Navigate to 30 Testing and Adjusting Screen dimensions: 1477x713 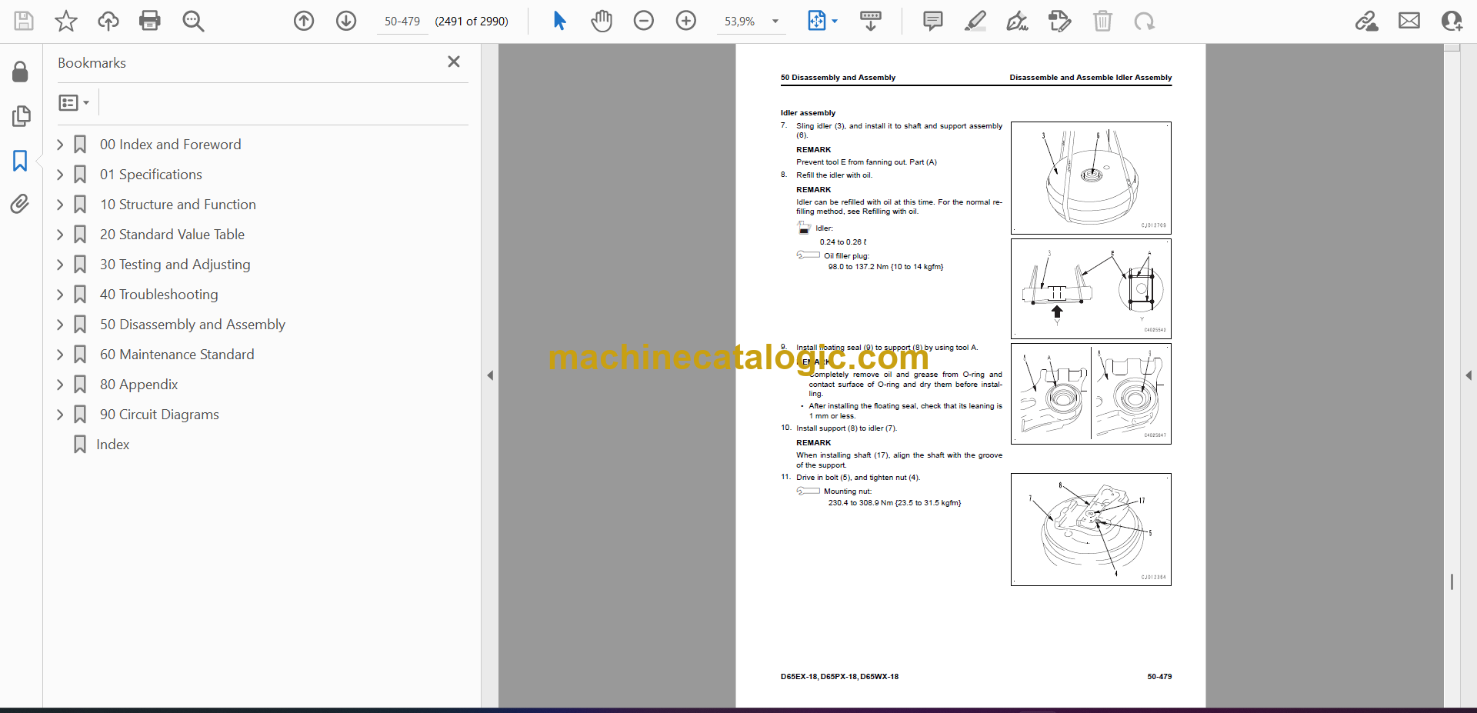click(175, 265)
